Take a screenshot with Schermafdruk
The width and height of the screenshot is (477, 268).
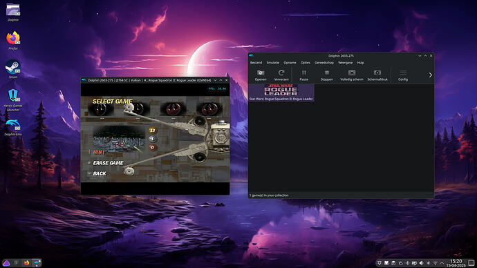[x=377, y=75]
